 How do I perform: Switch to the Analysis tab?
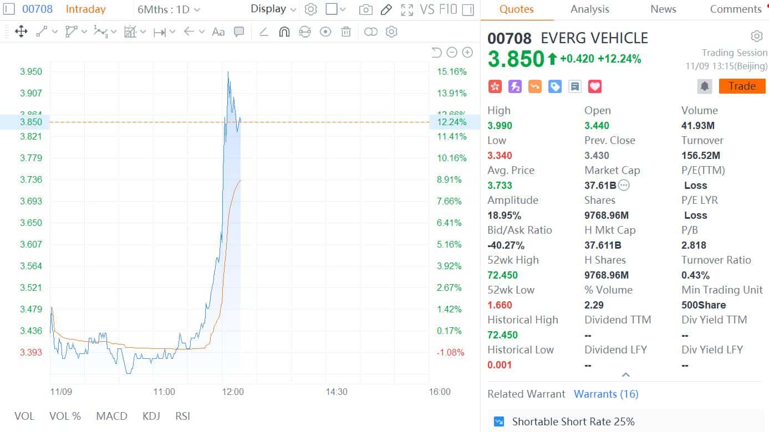pyautogui.click(x=589, y=9)
